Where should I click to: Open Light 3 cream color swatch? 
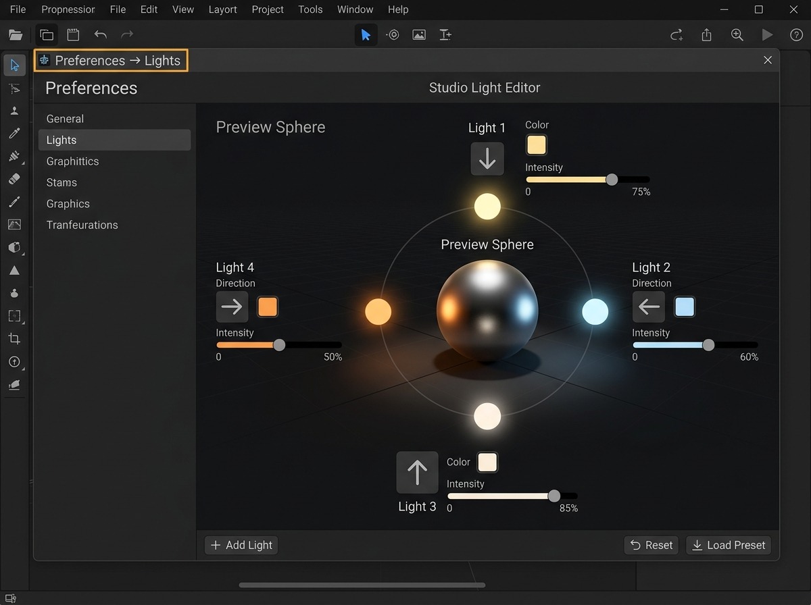487,463
